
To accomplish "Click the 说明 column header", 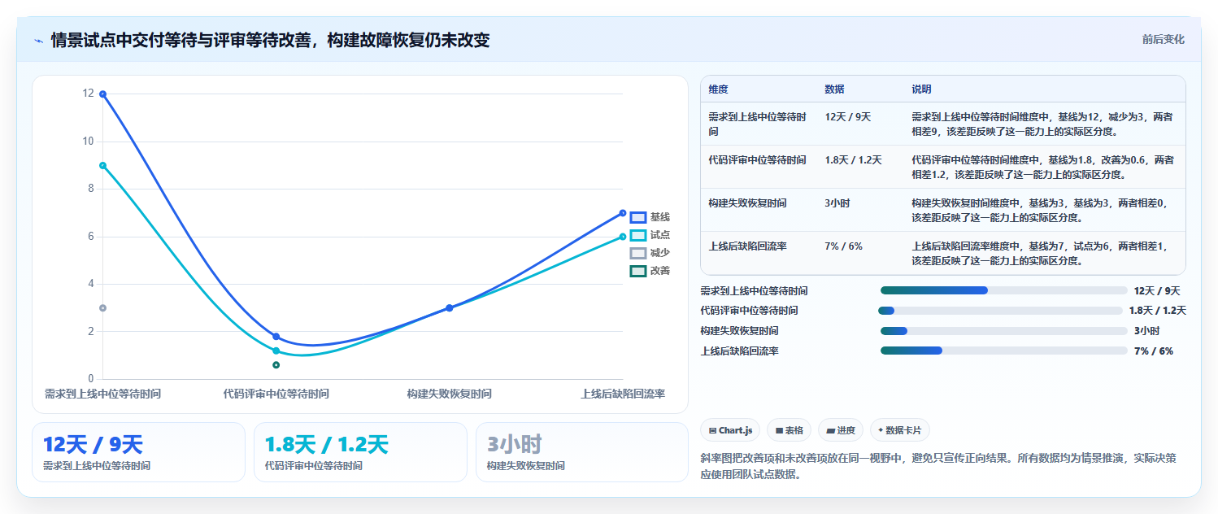I will click(921, 89).
